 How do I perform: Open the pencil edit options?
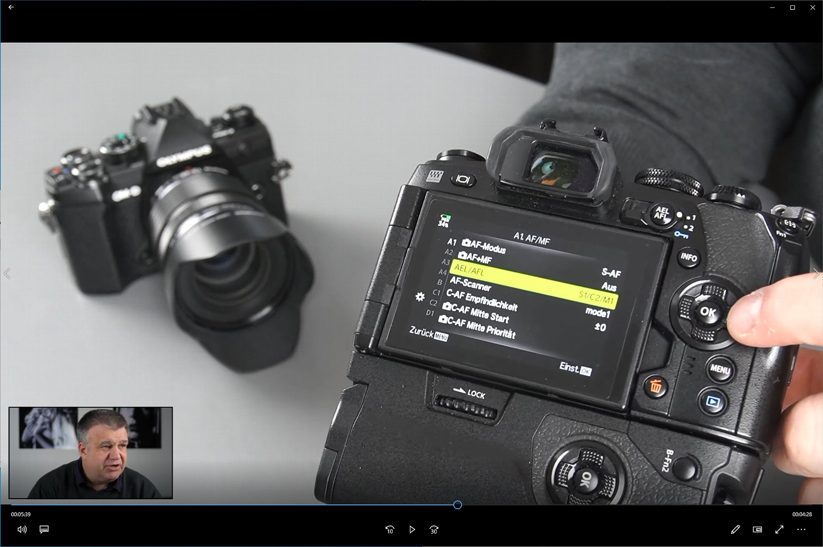(735, 530)
